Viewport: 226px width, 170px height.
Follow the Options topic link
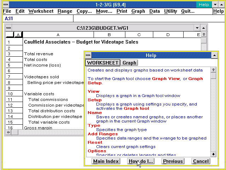click(x=97, y=151)
